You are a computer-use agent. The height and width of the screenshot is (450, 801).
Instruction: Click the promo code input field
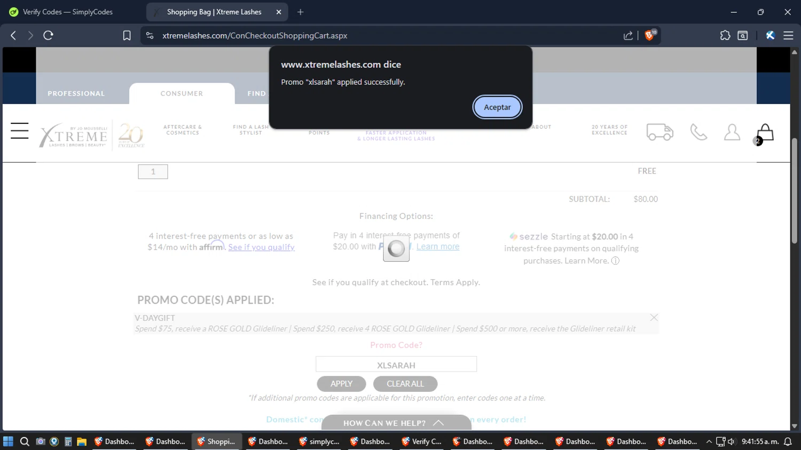click(x=396, y=364)
